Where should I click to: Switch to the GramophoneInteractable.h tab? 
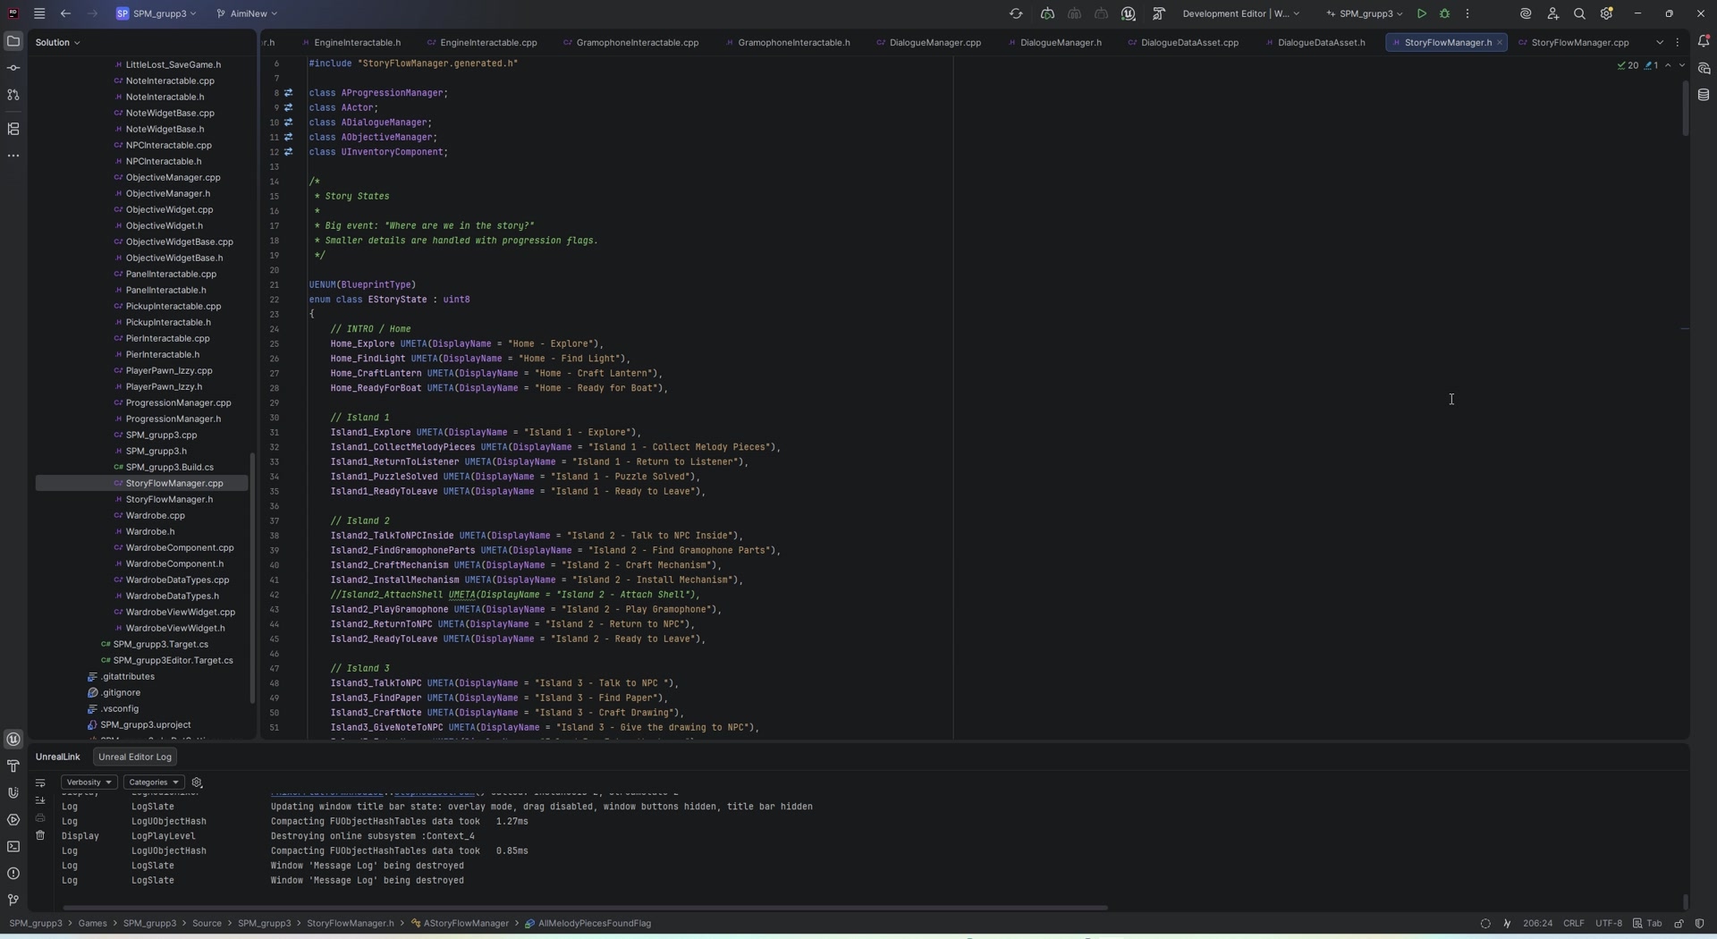(x=788, y=42)
